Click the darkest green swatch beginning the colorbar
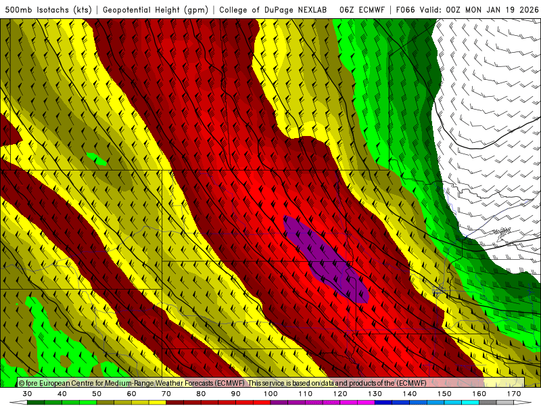The image size is (541, 406). coord(36,403)
